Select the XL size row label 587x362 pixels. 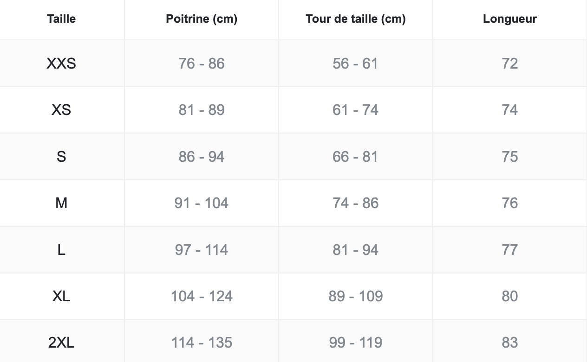tap(61, 296)
